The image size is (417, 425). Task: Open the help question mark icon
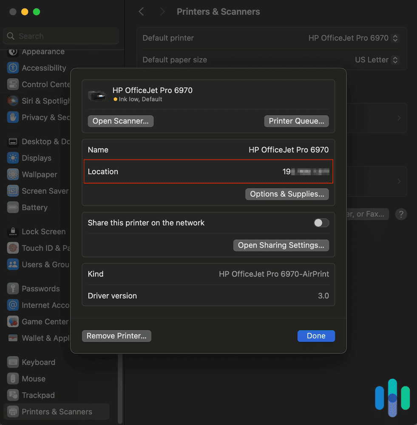coord(401,214)
